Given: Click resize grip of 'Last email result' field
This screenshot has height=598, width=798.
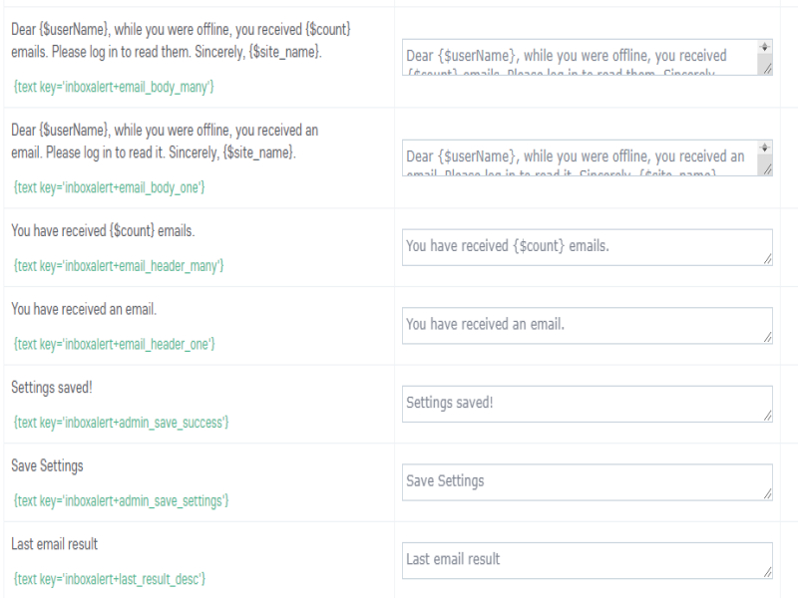Looking at the screenshot, I should click(x=767, y=572).
